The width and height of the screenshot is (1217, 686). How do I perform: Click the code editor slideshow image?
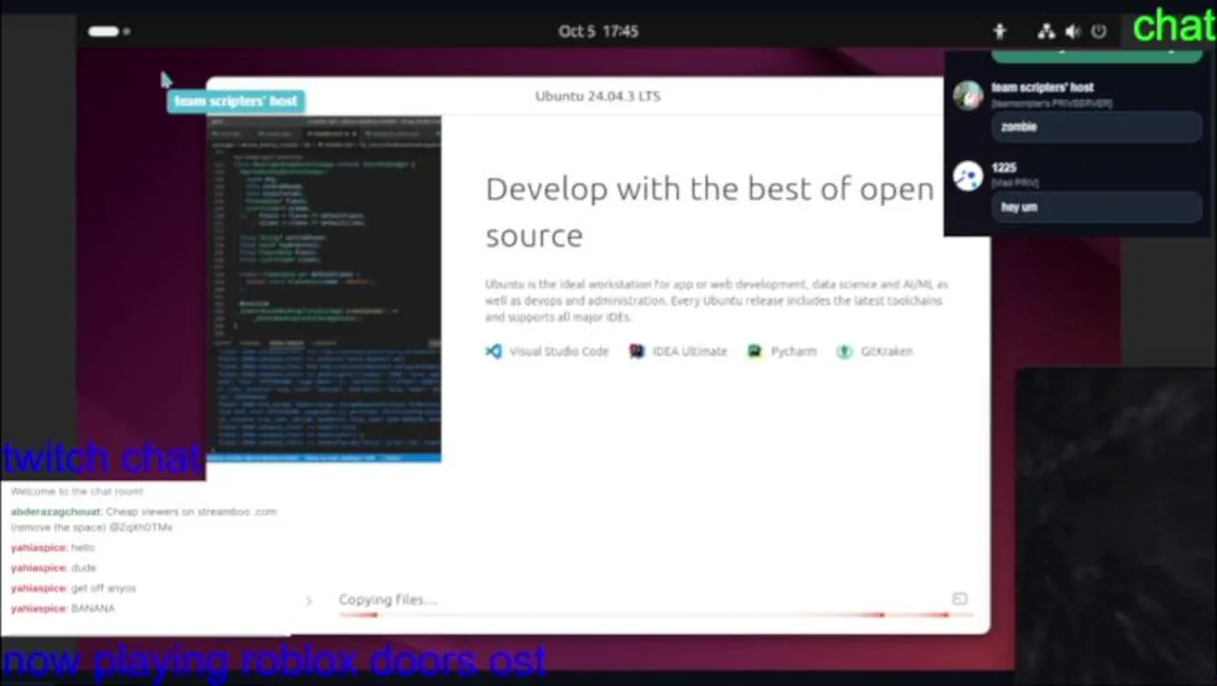pyautogui.click(x=325, y=289)
